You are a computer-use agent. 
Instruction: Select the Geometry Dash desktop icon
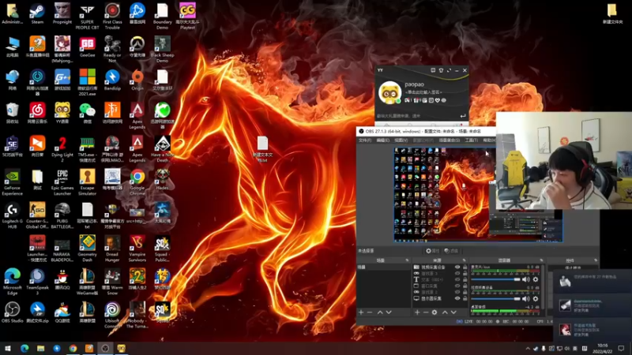coord(87,248)
